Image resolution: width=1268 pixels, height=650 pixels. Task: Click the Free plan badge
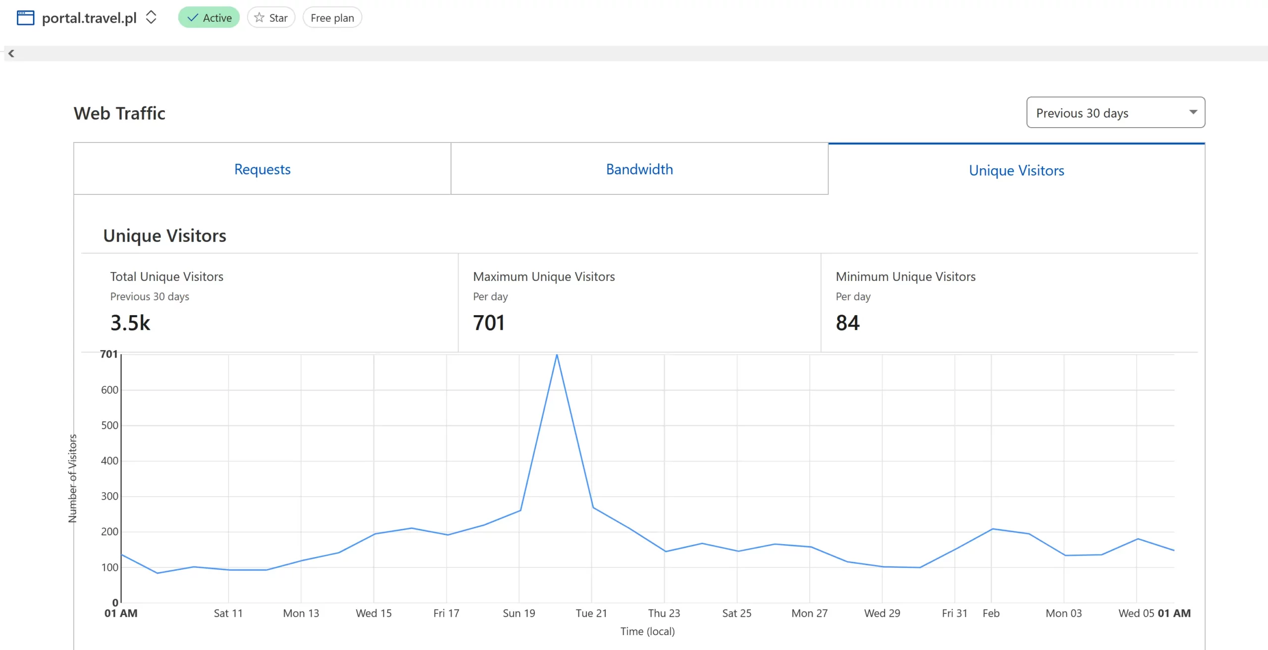(332, 18)
